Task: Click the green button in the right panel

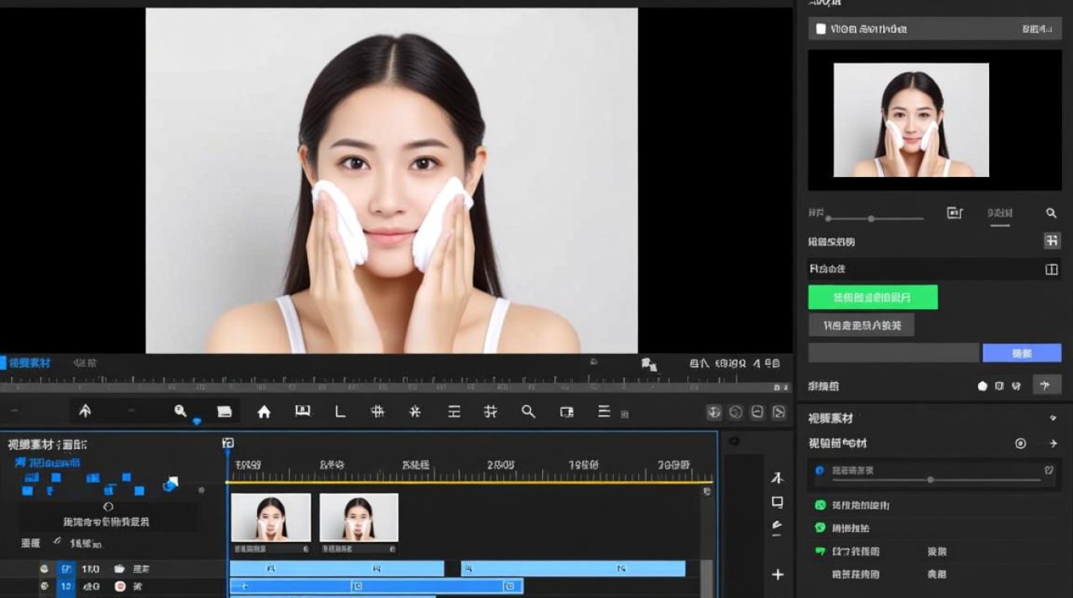Action: [873, 297]
